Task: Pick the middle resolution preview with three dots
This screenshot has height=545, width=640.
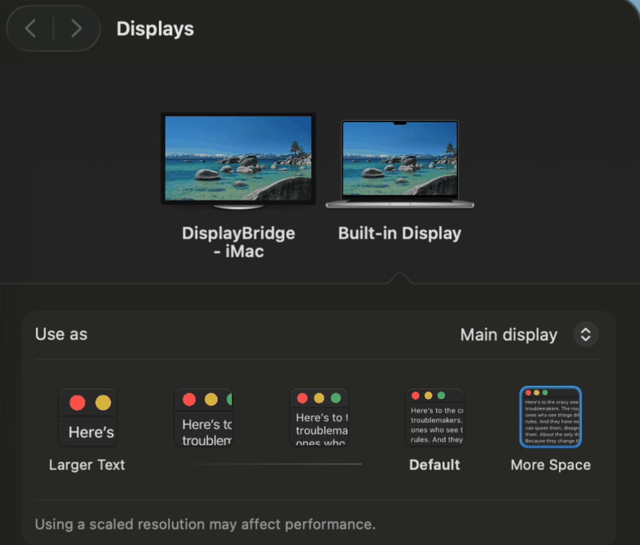Action: [x=319, y=417]
